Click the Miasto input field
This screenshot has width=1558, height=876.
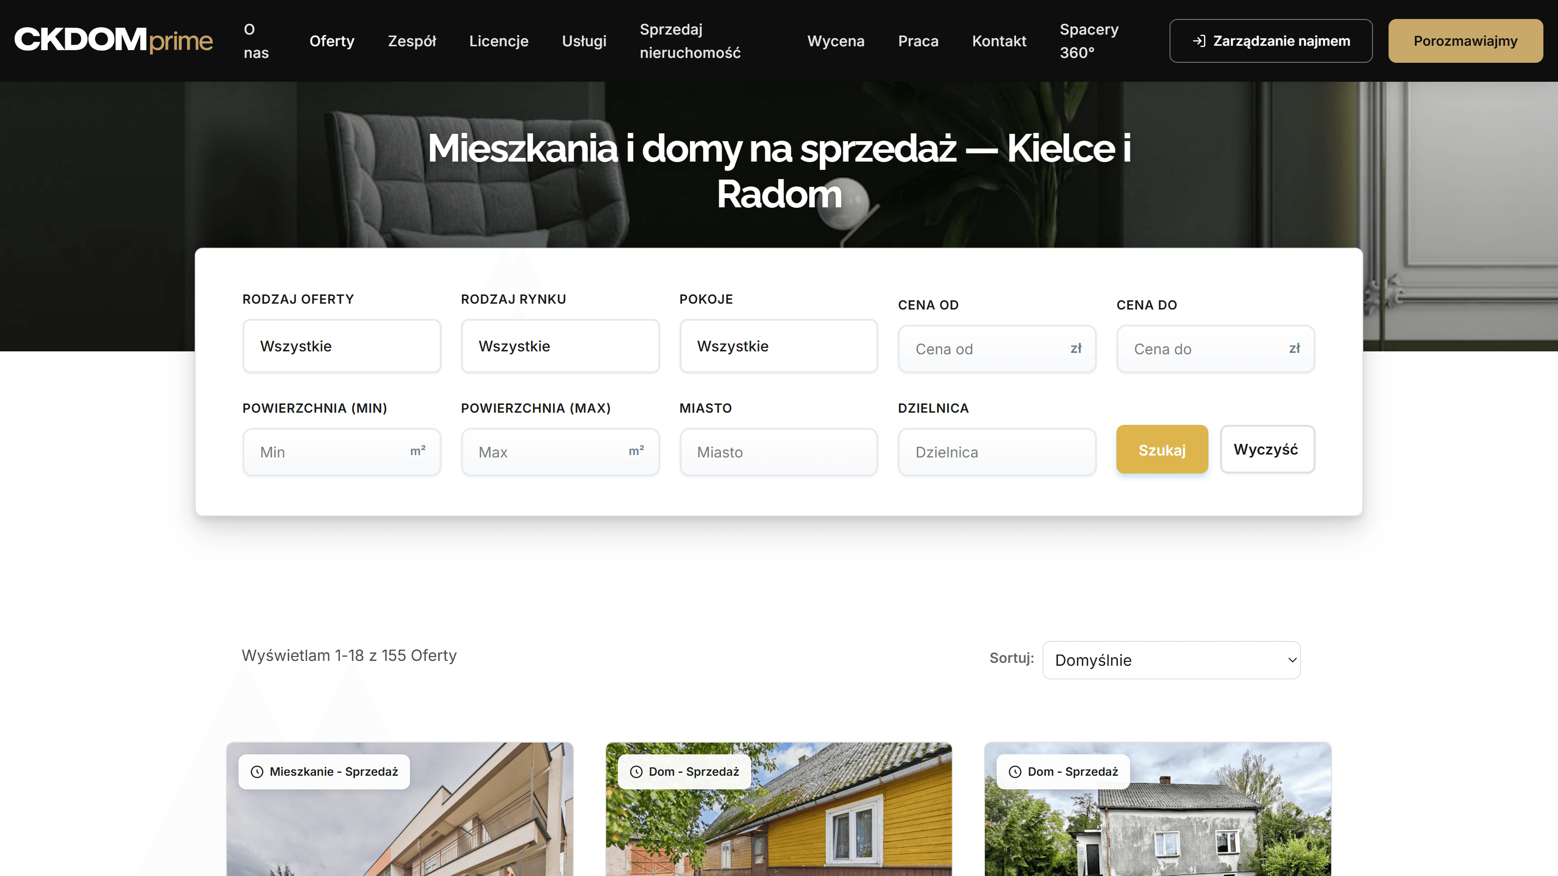coord(779,452)
